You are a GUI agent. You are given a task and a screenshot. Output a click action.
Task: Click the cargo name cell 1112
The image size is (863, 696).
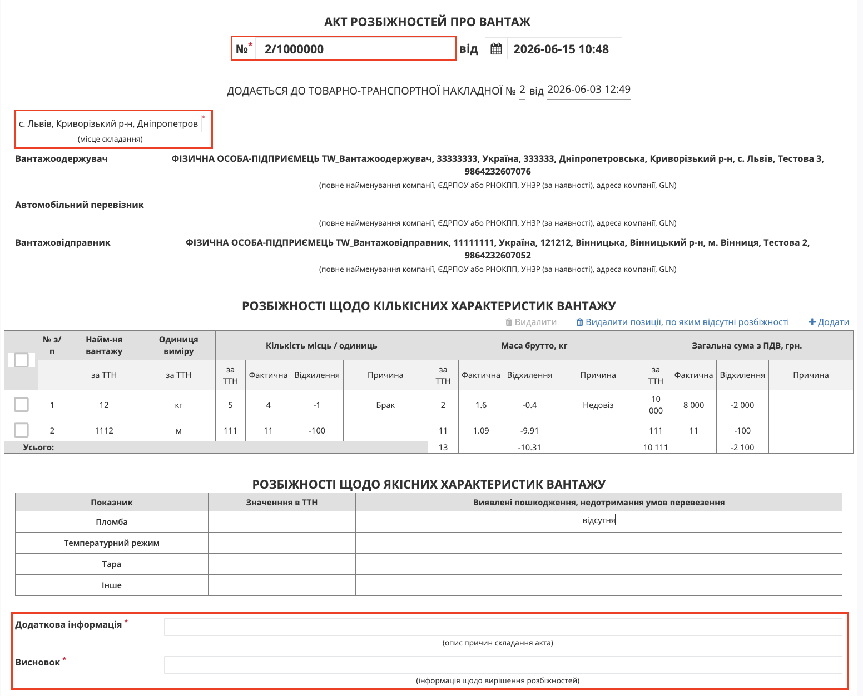pos(104,431)
